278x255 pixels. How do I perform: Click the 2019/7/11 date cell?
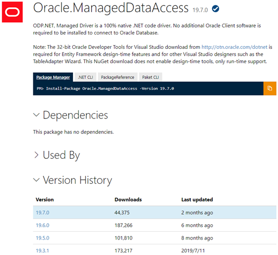click(193, 251)
